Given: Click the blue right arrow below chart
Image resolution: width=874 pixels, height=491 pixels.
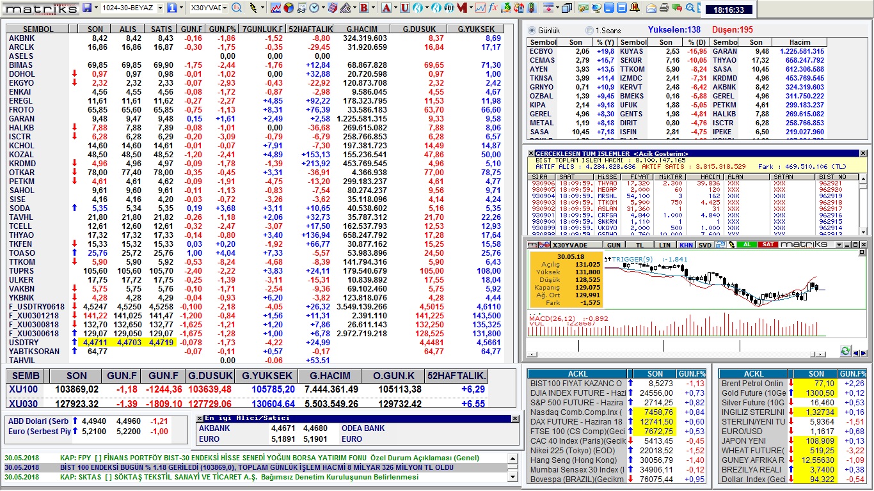Looking at the screenshot, I should point(864,353).
